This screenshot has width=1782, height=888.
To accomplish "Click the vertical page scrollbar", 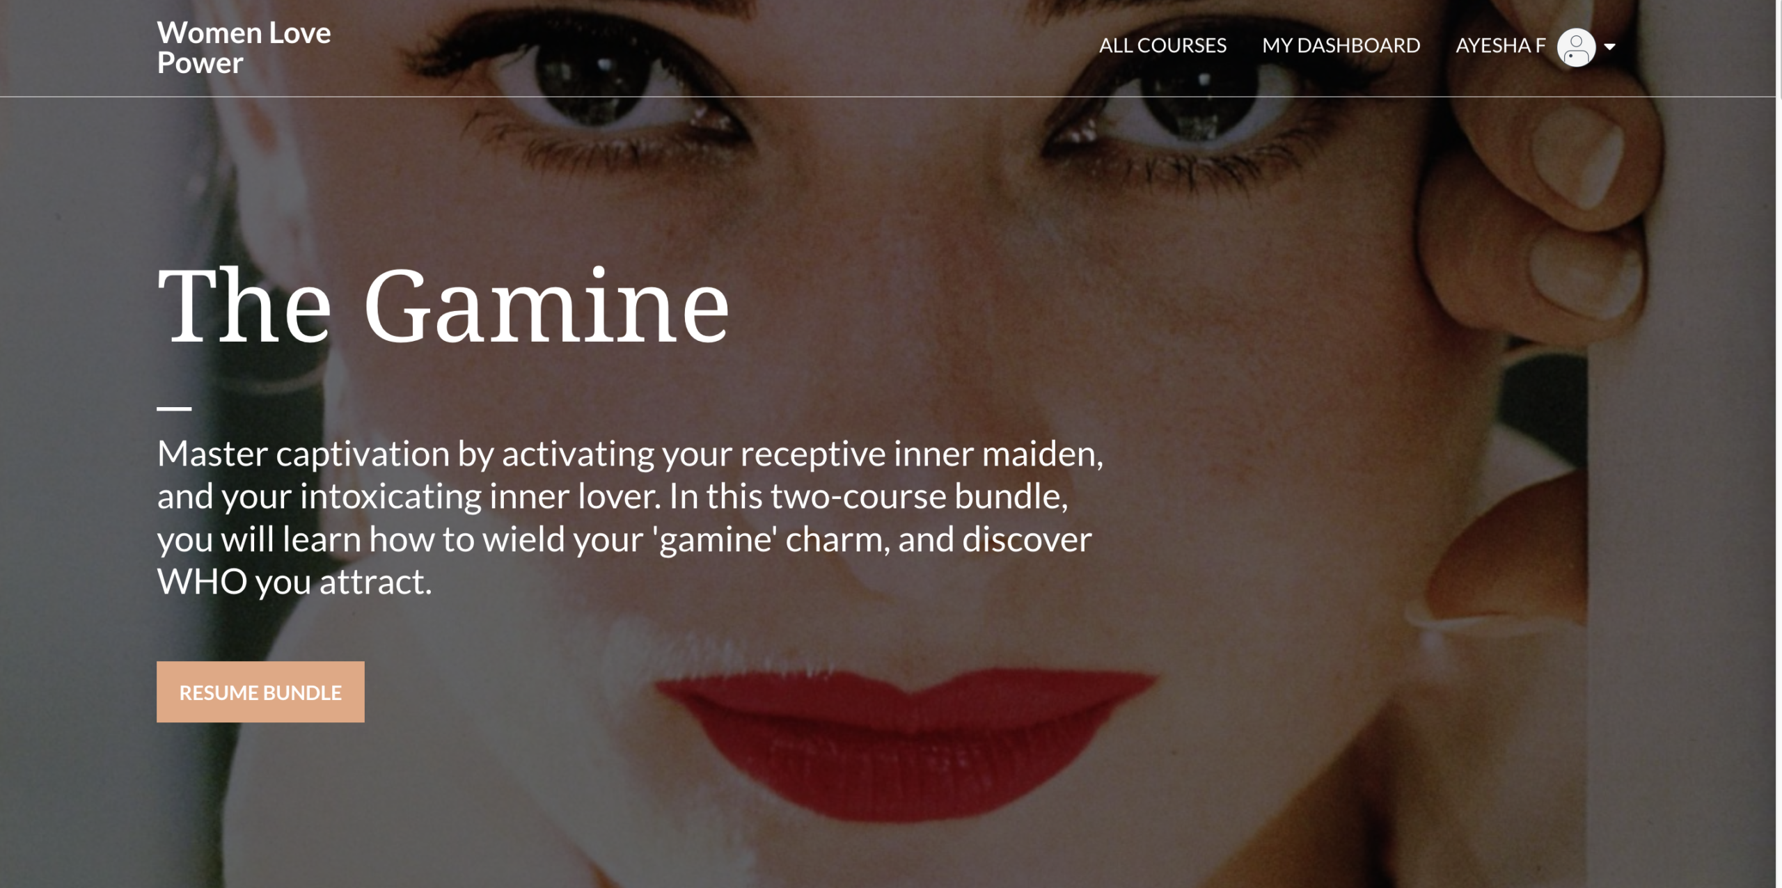I will click(x=1779, y=444).
